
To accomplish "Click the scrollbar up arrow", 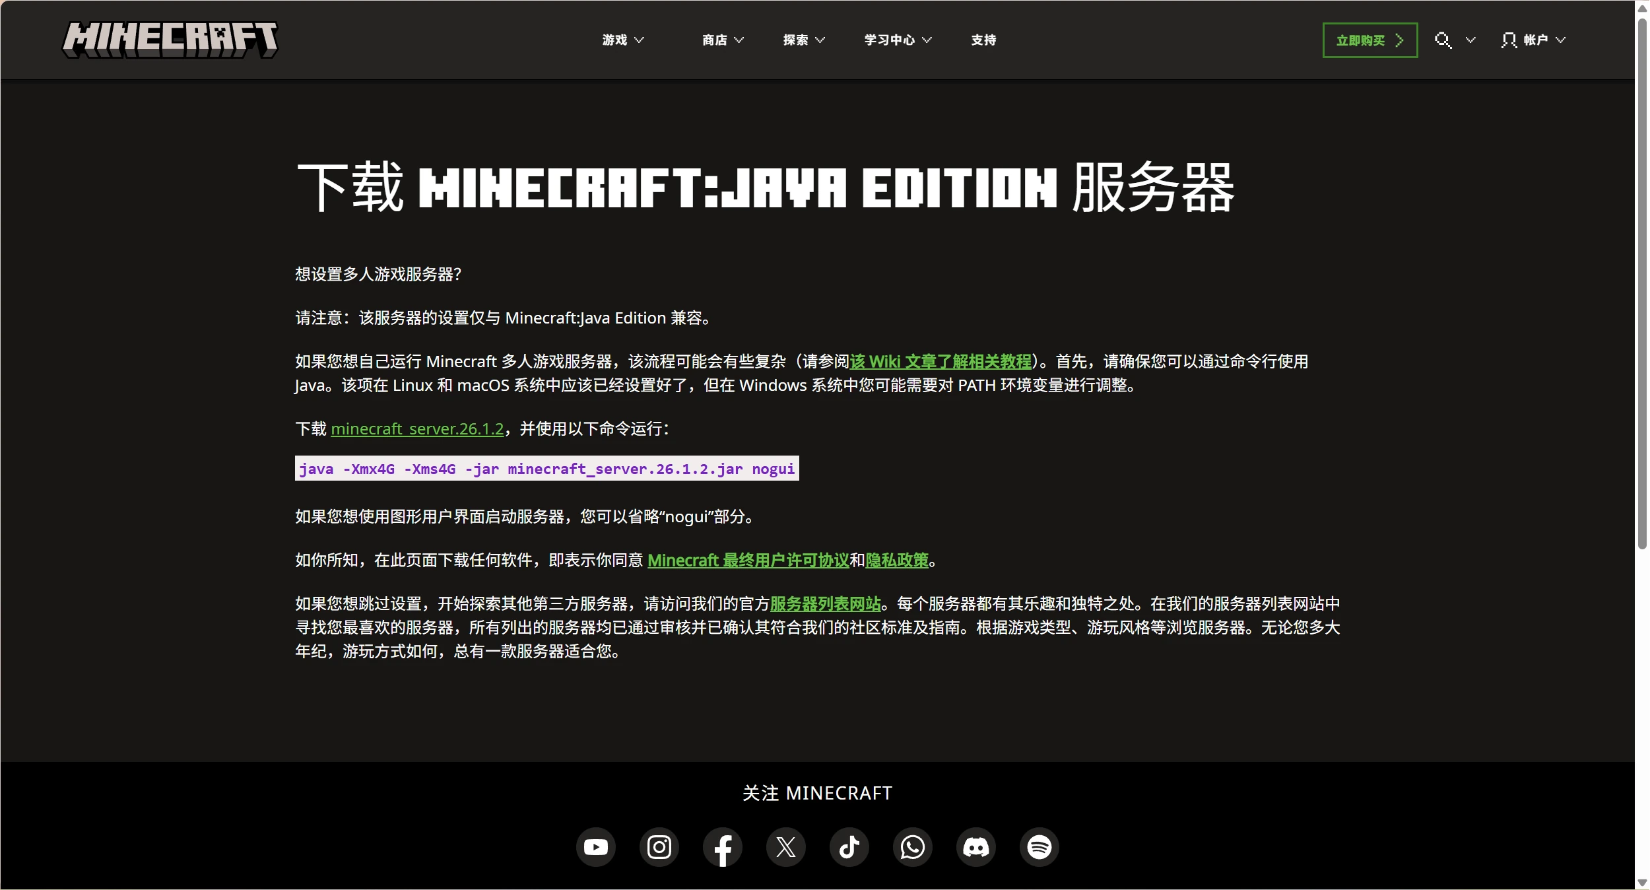I will (1643, 8).
